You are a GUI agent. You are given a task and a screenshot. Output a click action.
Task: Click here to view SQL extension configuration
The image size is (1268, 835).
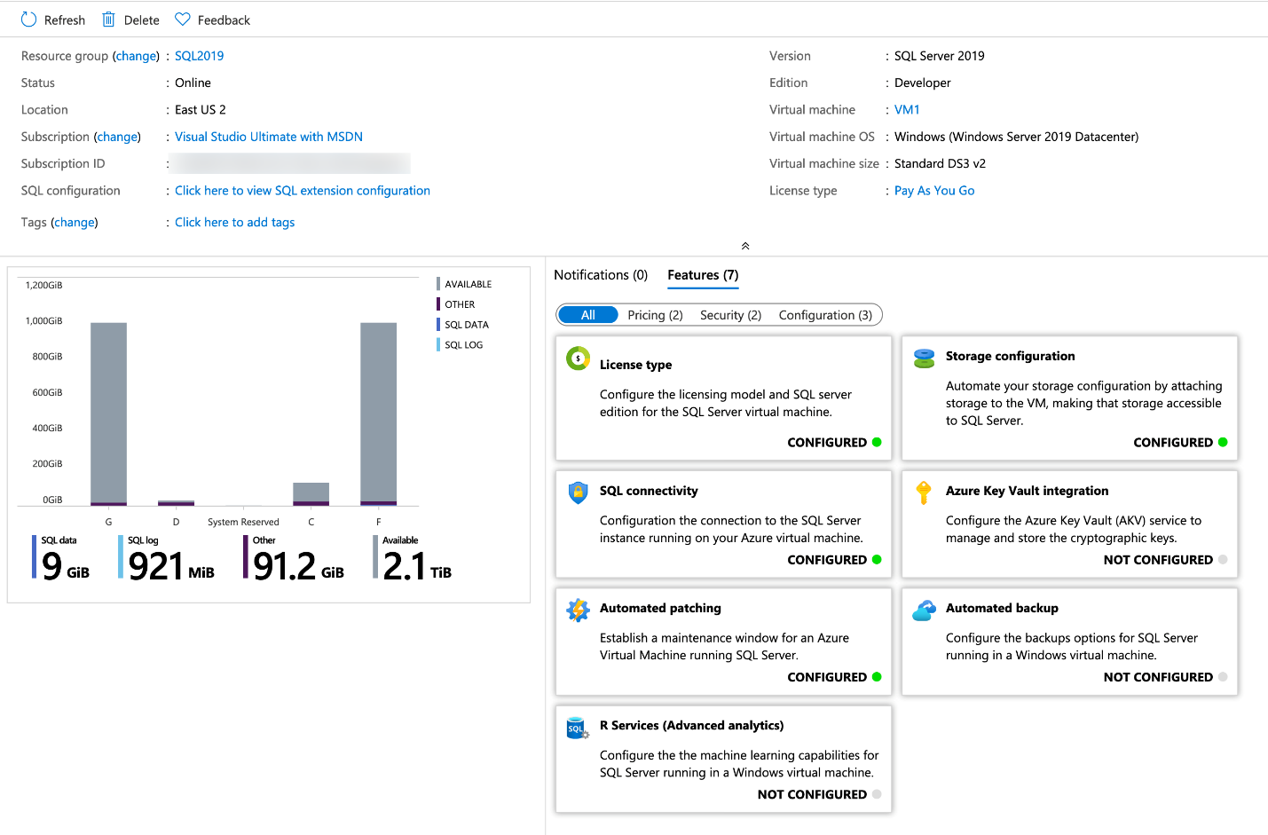[x=303, y=191]
